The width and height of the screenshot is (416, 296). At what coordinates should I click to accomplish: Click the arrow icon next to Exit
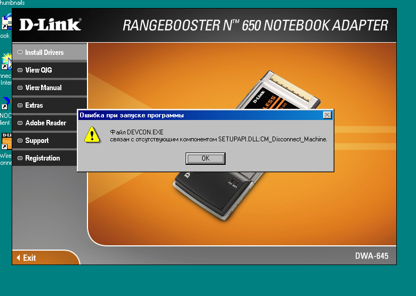[x=18, y=258]
